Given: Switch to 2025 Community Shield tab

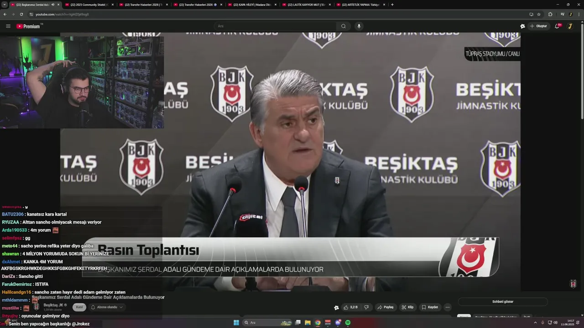Looking at the screenshot, I should 89,5.
